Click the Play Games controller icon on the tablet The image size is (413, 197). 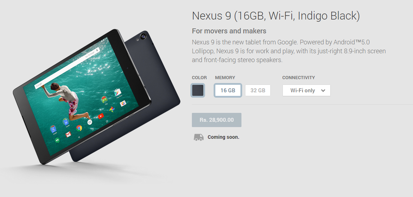104,99
